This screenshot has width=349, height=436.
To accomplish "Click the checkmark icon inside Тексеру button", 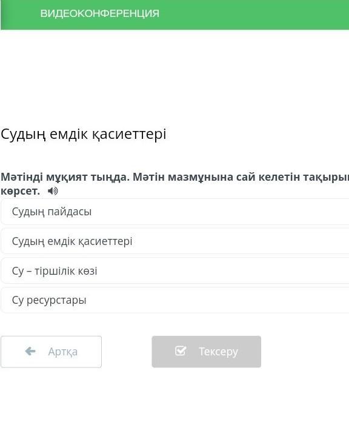I will tap(181, 351).
